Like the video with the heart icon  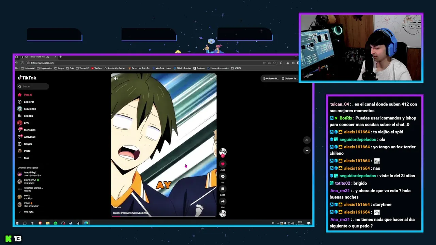(223, 164)
